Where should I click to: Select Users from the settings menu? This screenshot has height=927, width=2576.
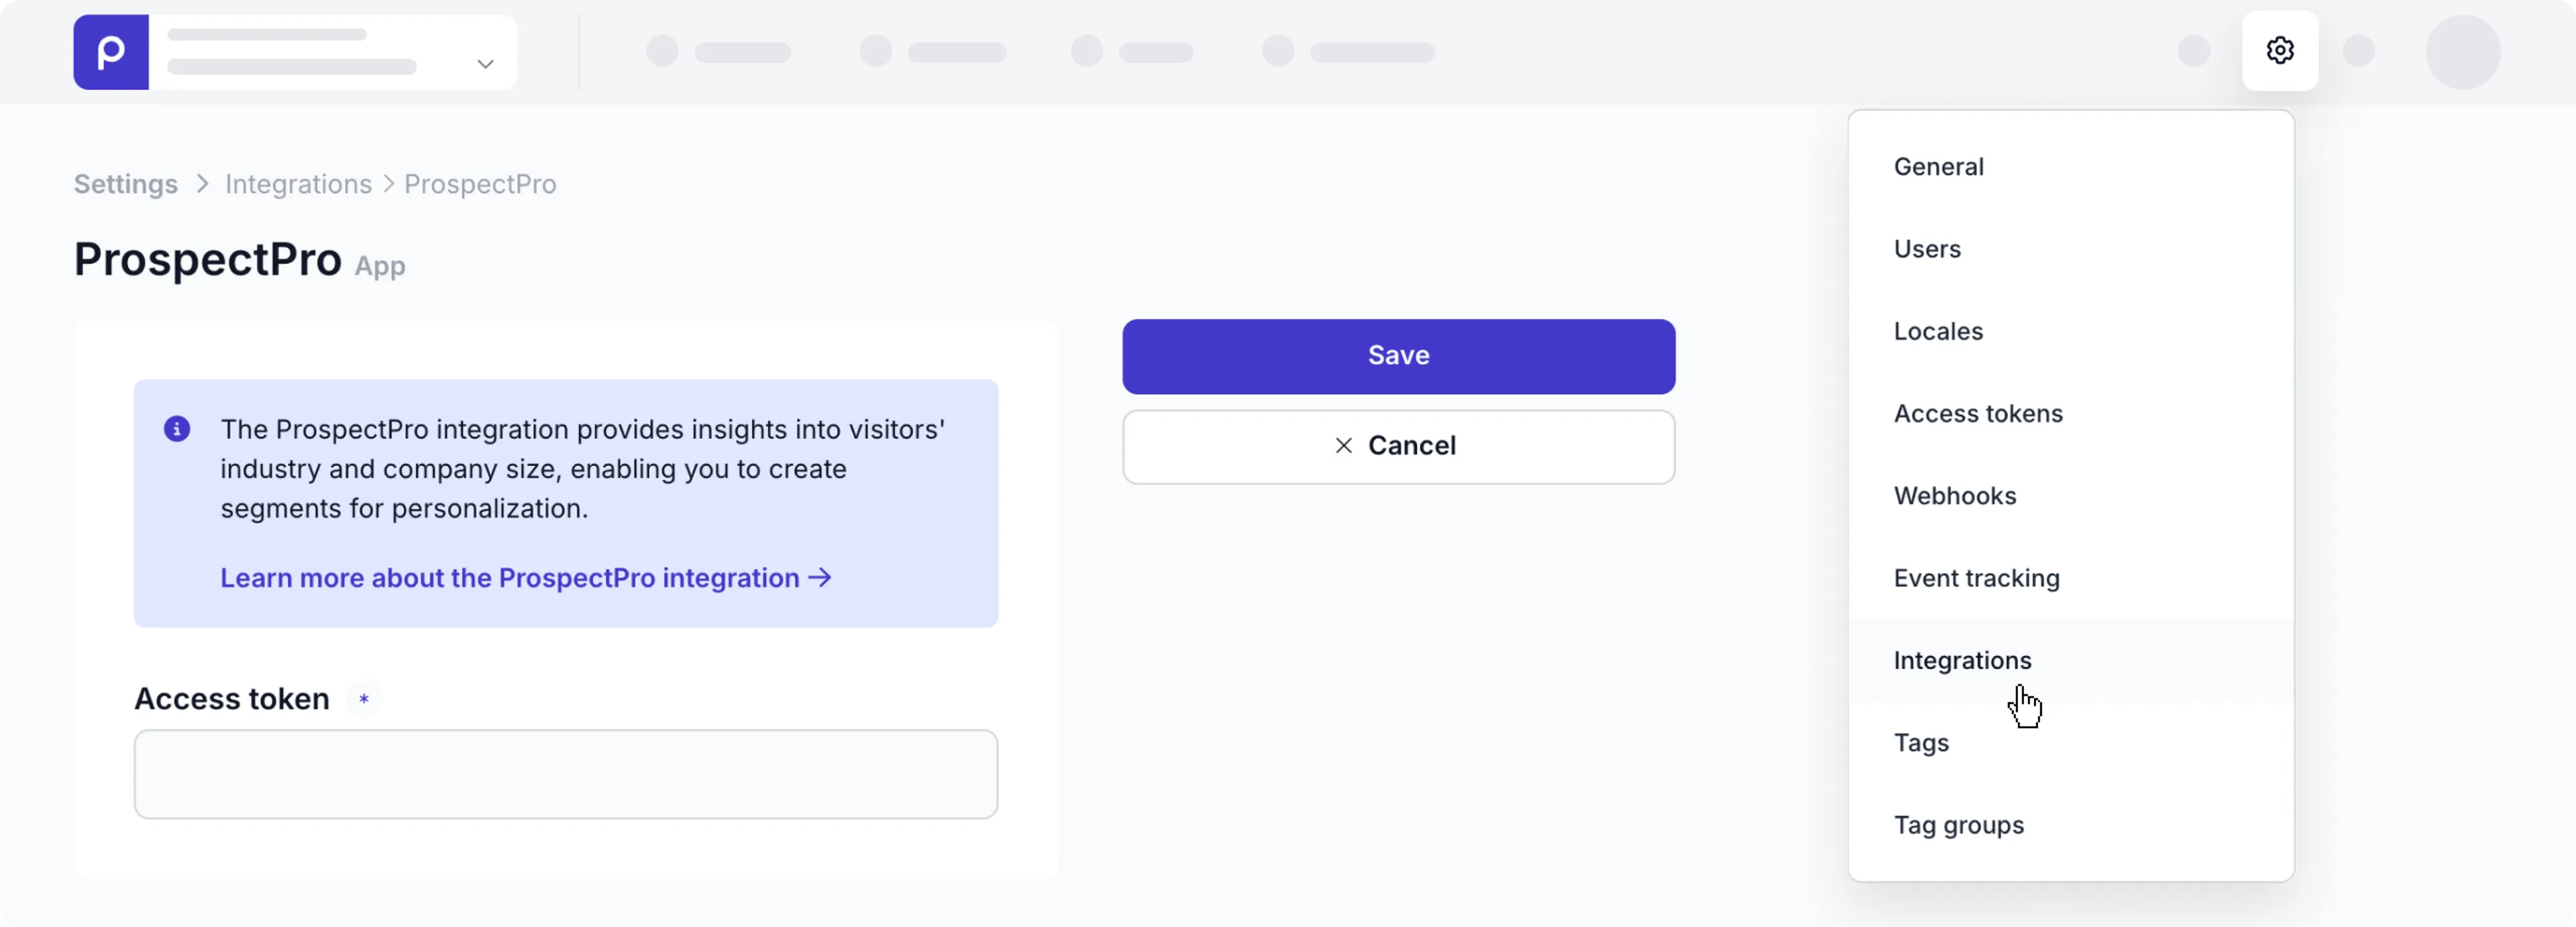1927,249
